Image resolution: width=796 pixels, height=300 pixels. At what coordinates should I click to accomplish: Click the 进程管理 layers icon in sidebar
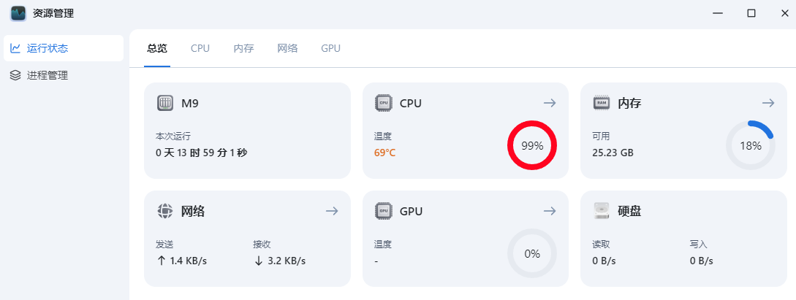[x=15, y=75]
